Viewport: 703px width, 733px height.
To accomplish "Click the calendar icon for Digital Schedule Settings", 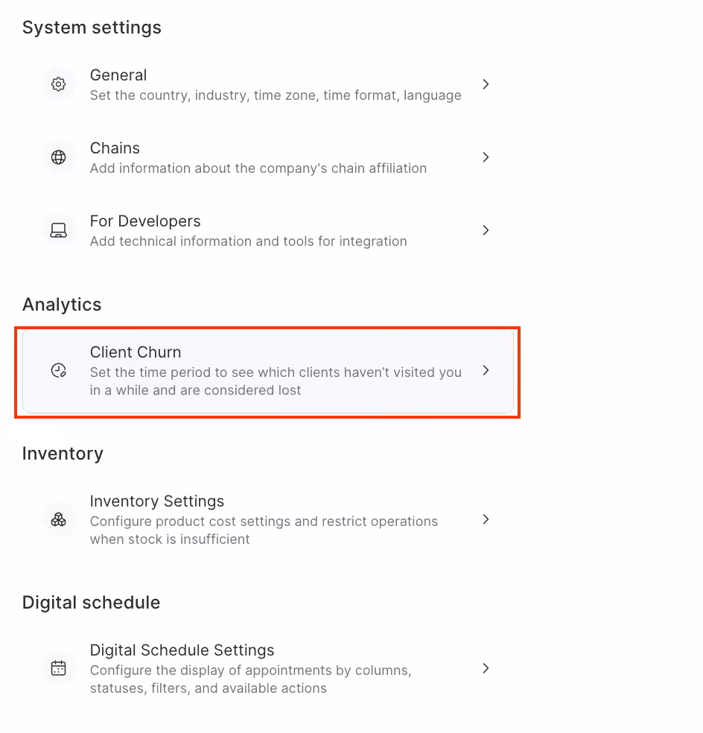I will (59, 668).
